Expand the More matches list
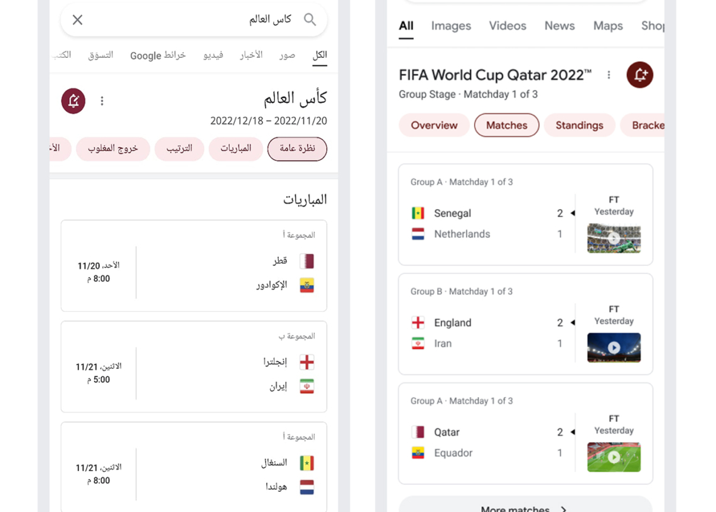The height and width of the screenshot is (512, 716). tap(525, 506)
